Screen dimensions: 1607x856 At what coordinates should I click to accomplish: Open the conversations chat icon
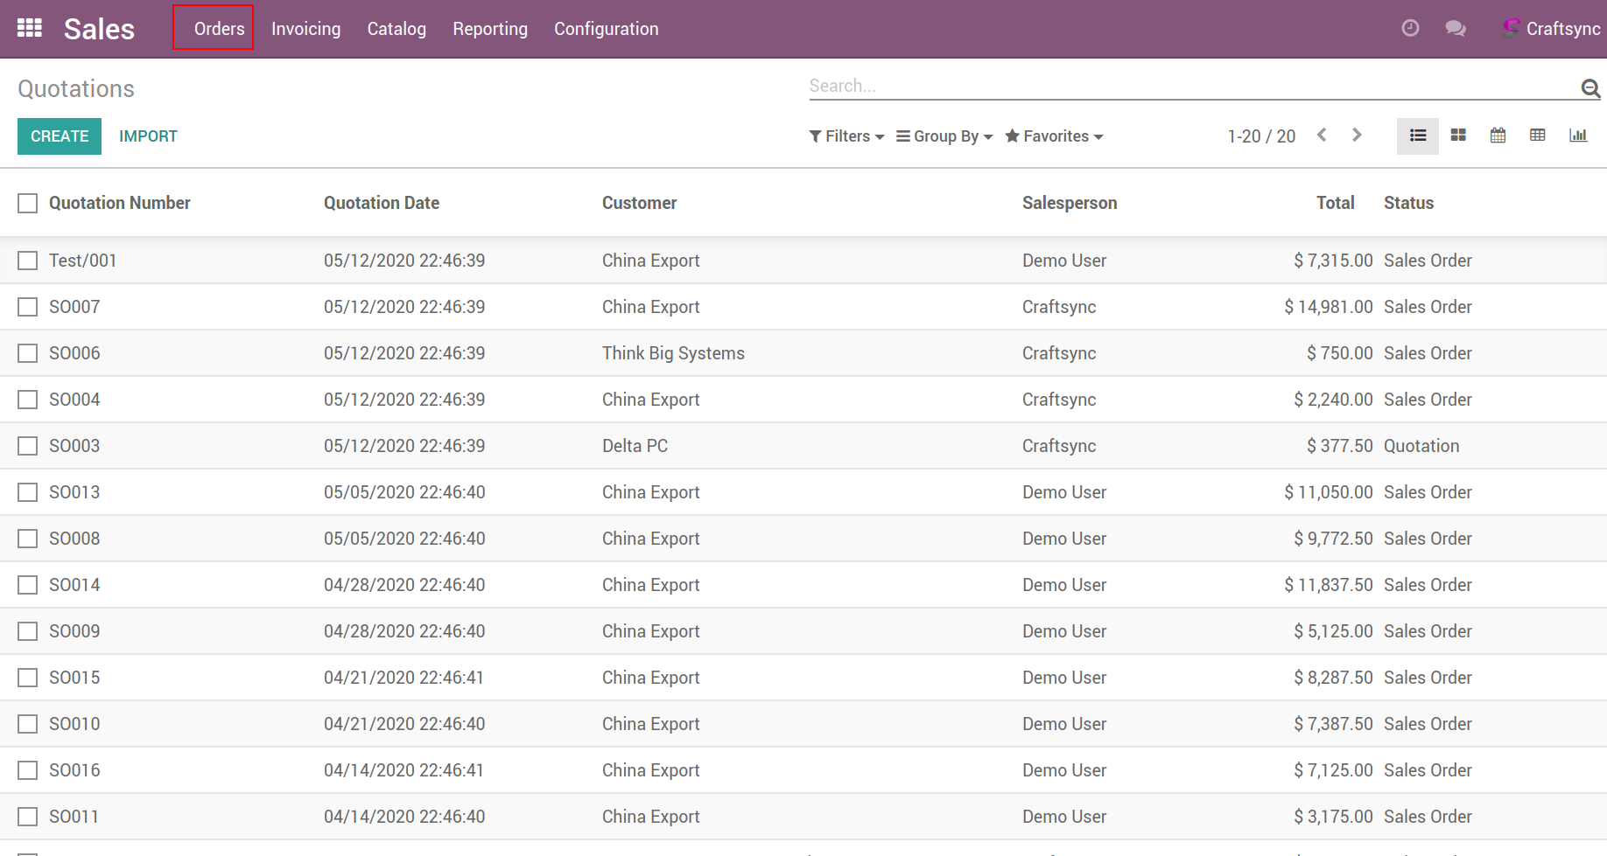[1455, 28]
